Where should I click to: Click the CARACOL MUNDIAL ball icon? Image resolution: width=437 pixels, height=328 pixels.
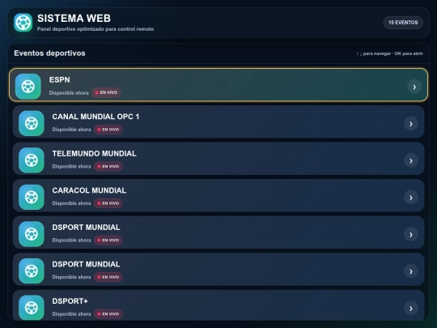click(x=32, y=197)
